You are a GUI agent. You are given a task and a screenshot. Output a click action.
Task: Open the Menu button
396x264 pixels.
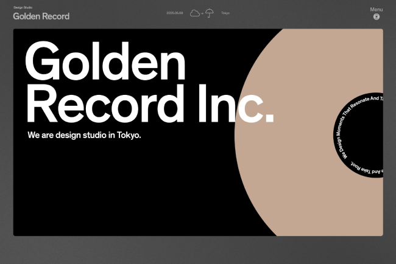pos(377,10)
